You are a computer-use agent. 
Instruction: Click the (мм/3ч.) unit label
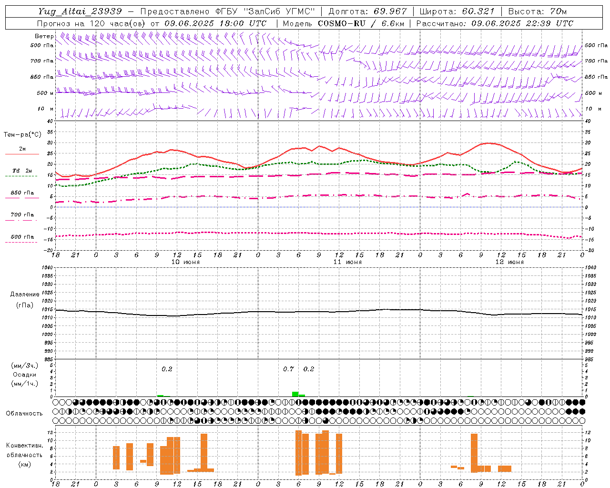coord(25,366)
